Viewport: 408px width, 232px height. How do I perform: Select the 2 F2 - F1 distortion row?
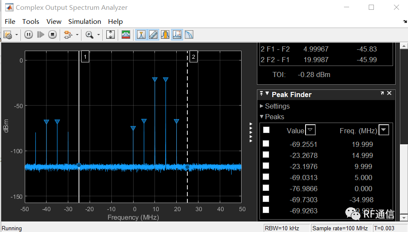click(x=326, y=60)
